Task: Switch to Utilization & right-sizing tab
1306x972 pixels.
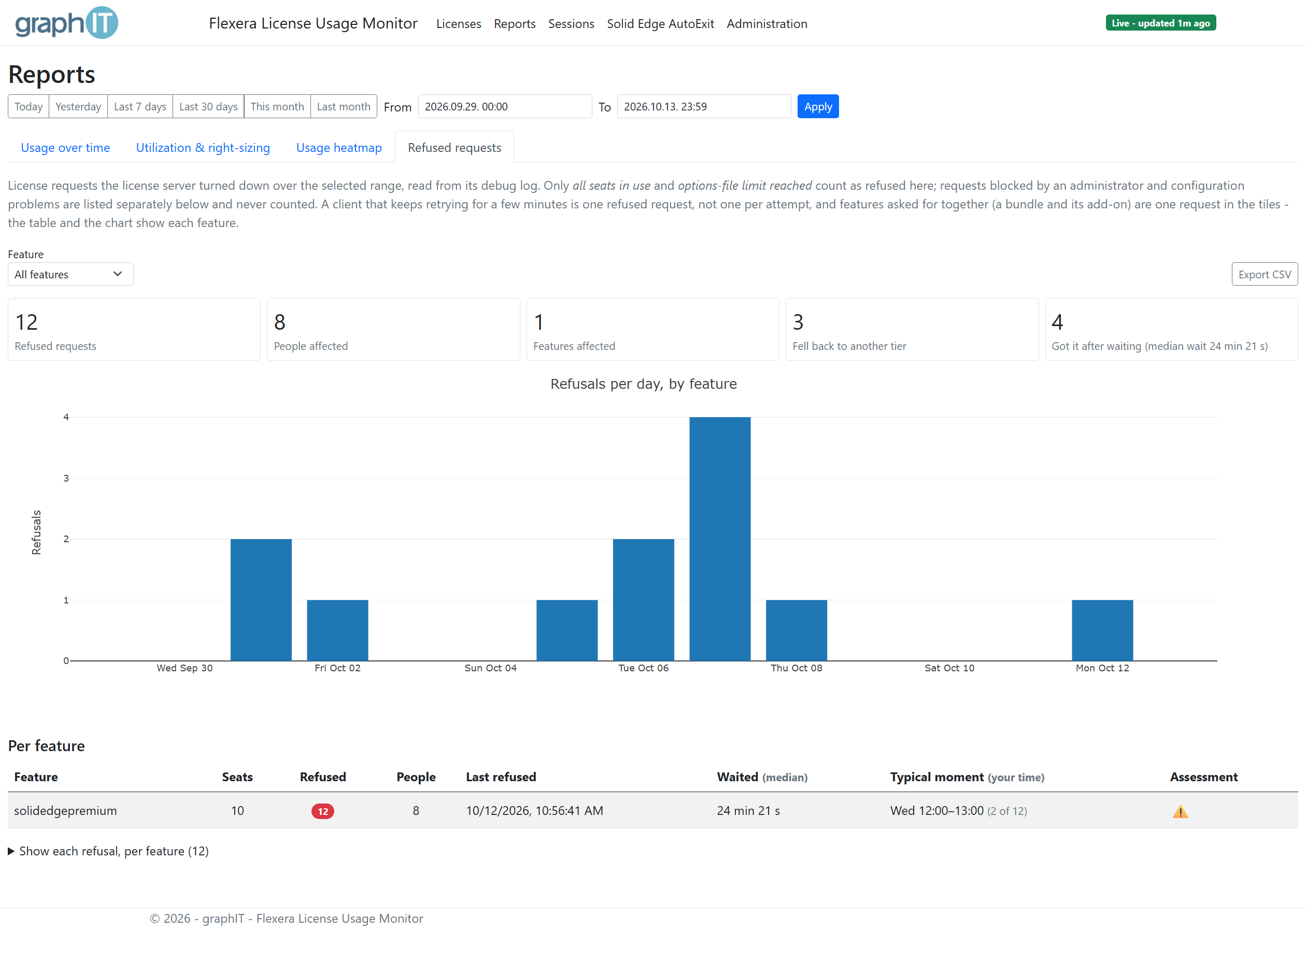Action: coord(203,147)
